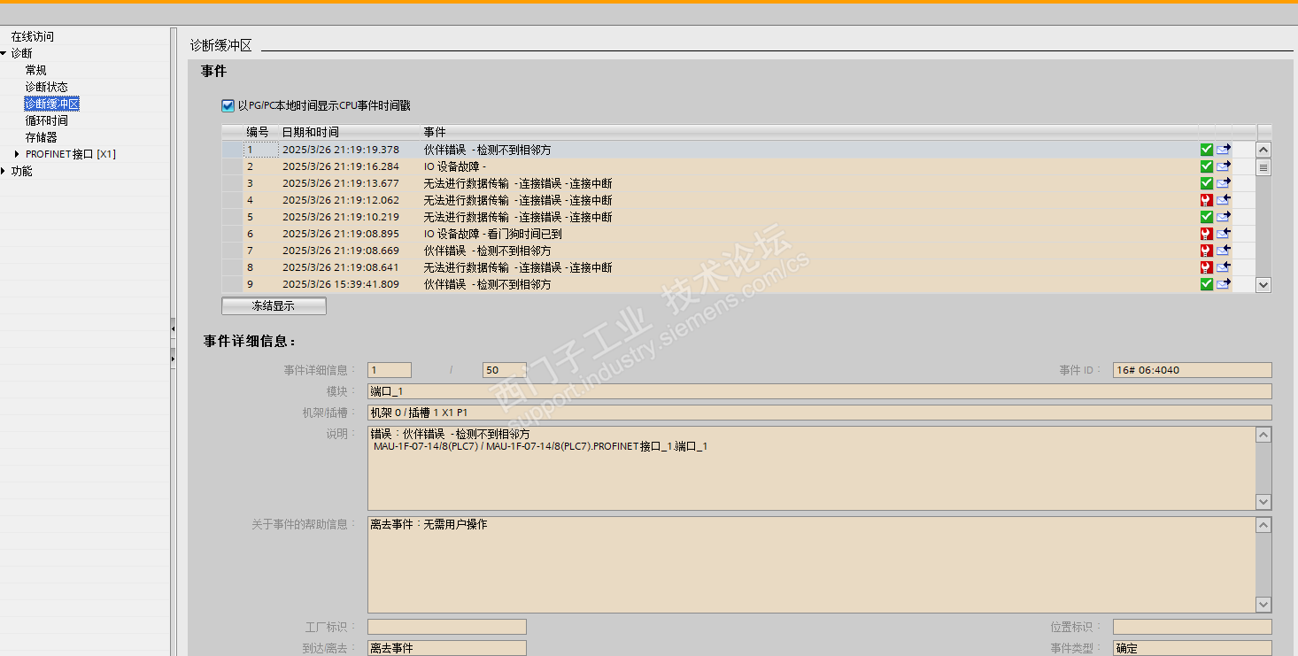Image resolution: width=1298 pixels, height=656 pixels.
Task: Open 在线访问 in the navigation tree
Action: (x=32, y=36)
